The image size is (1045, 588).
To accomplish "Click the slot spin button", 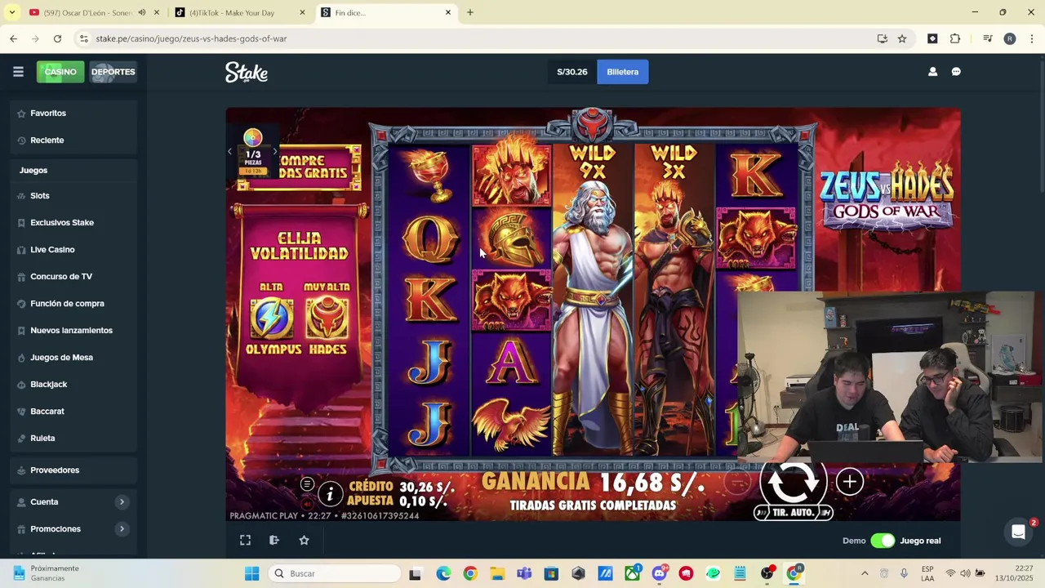I will 793,482.
